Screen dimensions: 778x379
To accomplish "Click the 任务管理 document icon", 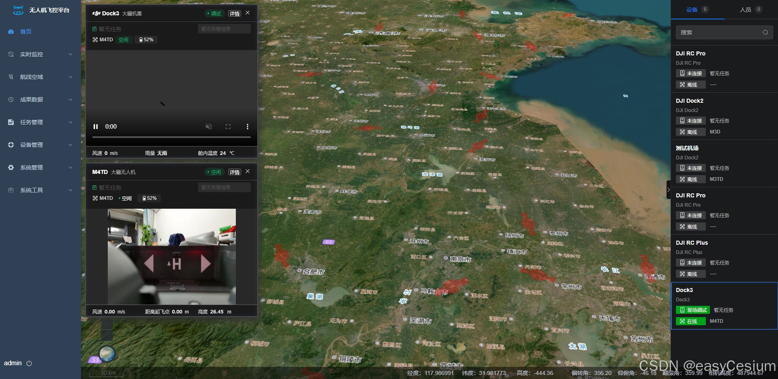I will (11, 122).
